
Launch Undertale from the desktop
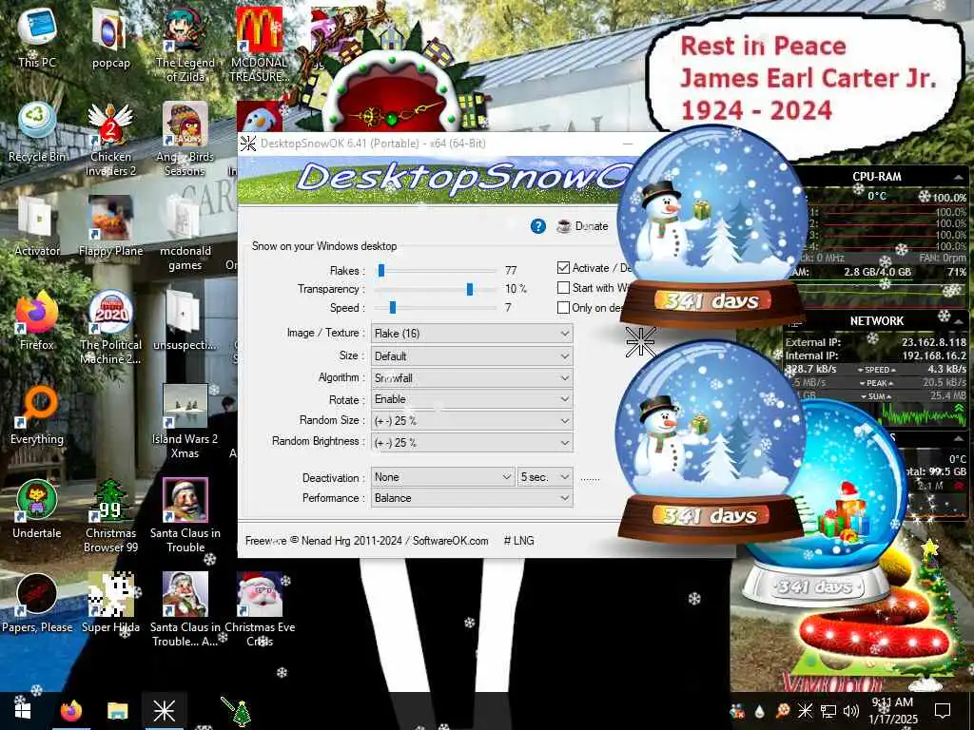[x=37, y=509]
